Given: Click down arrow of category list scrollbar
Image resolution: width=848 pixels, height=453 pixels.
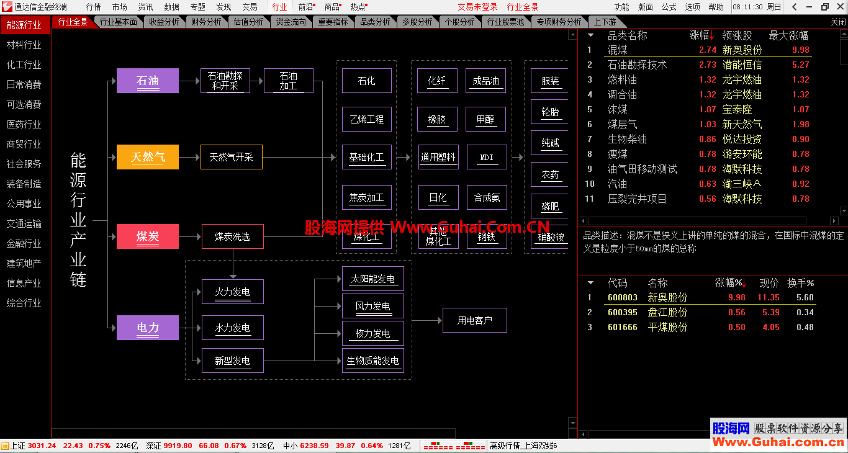Looking at the screenshot, I should click(844, 211).
